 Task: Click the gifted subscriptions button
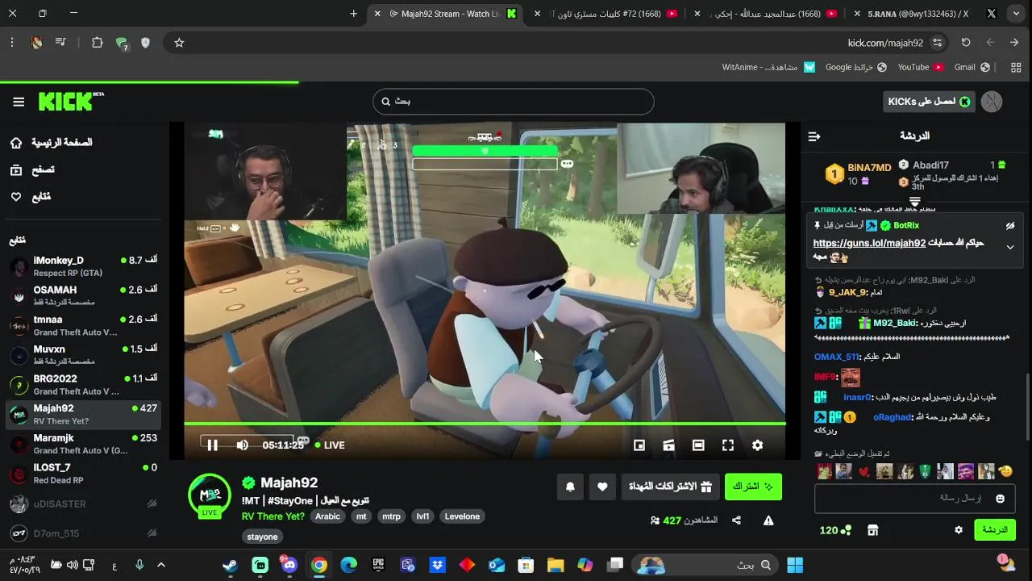[671, 487]
